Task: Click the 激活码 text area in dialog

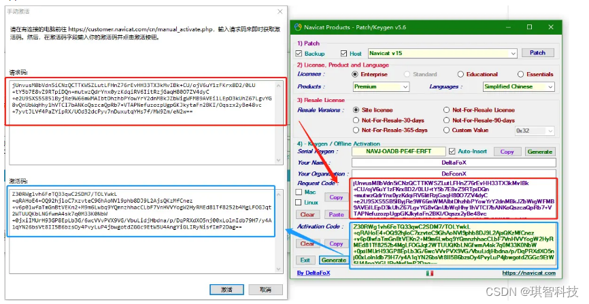Action: (x=142, y=230)
